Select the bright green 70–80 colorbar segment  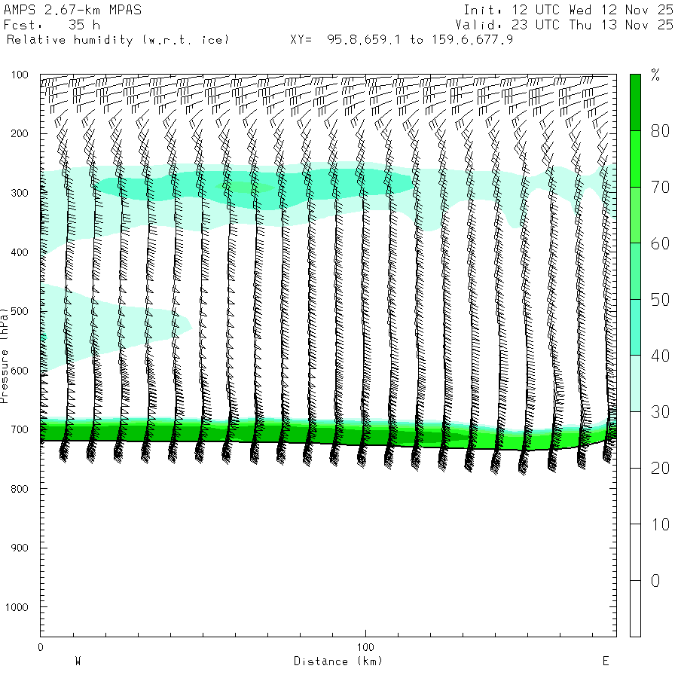[x=635, y=158]
